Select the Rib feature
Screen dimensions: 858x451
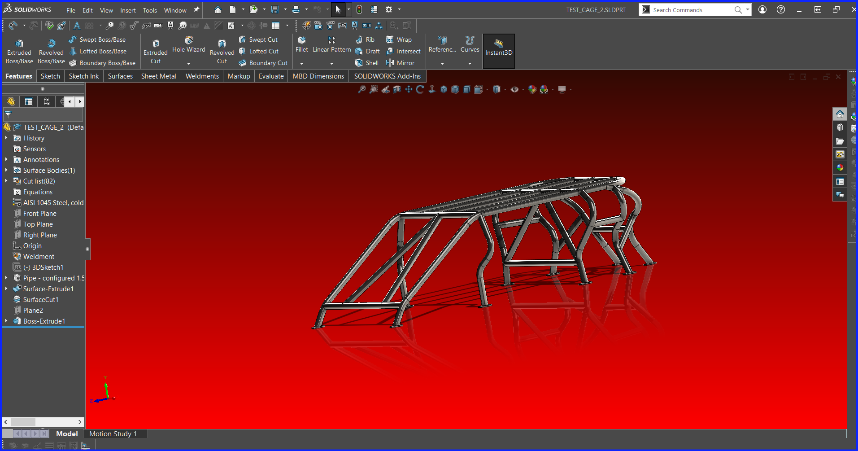(x=365, y=39)
